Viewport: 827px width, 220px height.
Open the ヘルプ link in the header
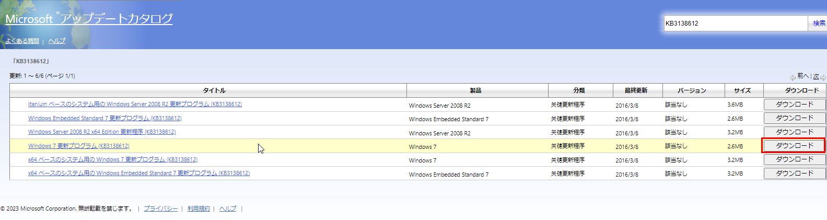coord(57,41)
